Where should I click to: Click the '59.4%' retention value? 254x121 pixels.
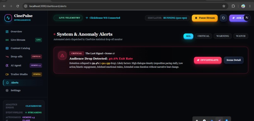coord(95,63)
